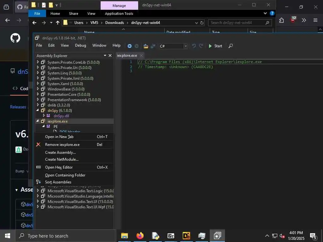The image size is (323, 242).
Task: Expand System.Linq assembly node
Action: point(38,73)
